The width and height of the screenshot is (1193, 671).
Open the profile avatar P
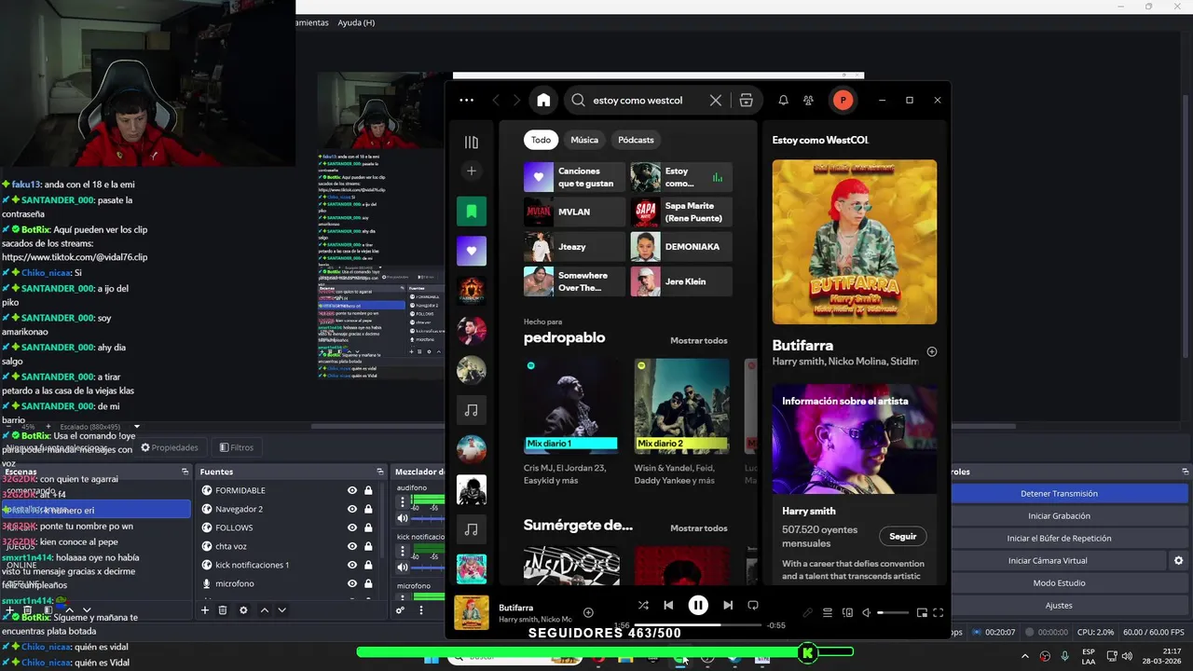(843, 101)
